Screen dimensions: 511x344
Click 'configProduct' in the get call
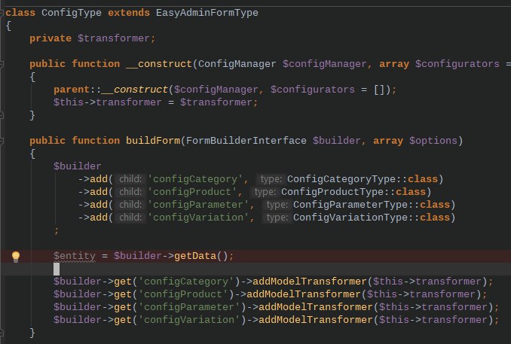[183, 294]
